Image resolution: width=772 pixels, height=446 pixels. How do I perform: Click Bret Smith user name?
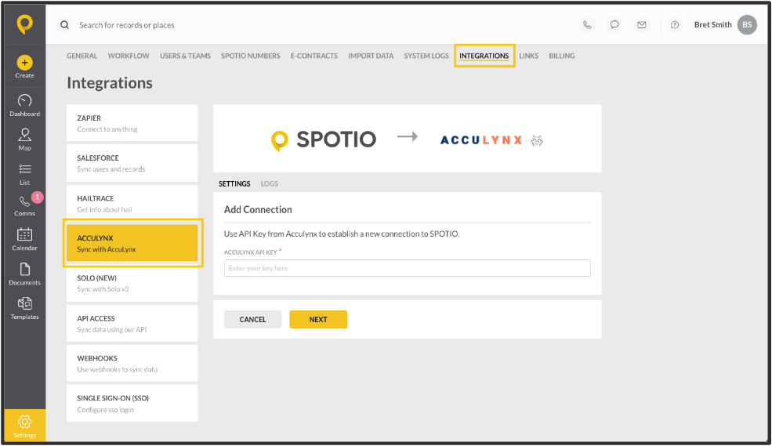pos(713,24)
